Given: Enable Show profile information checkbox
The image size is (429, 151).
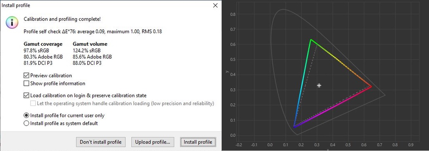Looking at the screenshot, I should (26, 83).
